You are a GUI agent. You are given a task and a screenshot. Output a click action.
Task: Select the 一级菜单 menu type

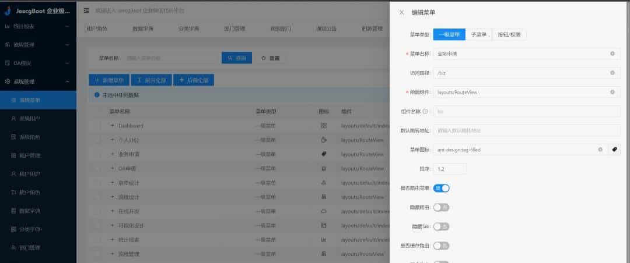(449, 34)
